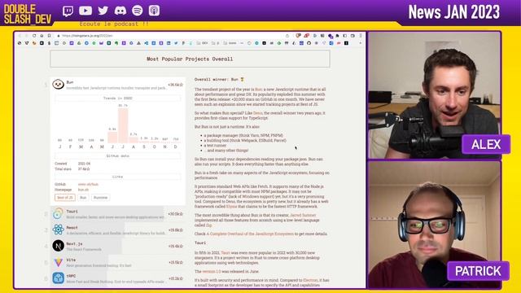
Task: Click the Alex webcam feed
Action: pos(434,96)
